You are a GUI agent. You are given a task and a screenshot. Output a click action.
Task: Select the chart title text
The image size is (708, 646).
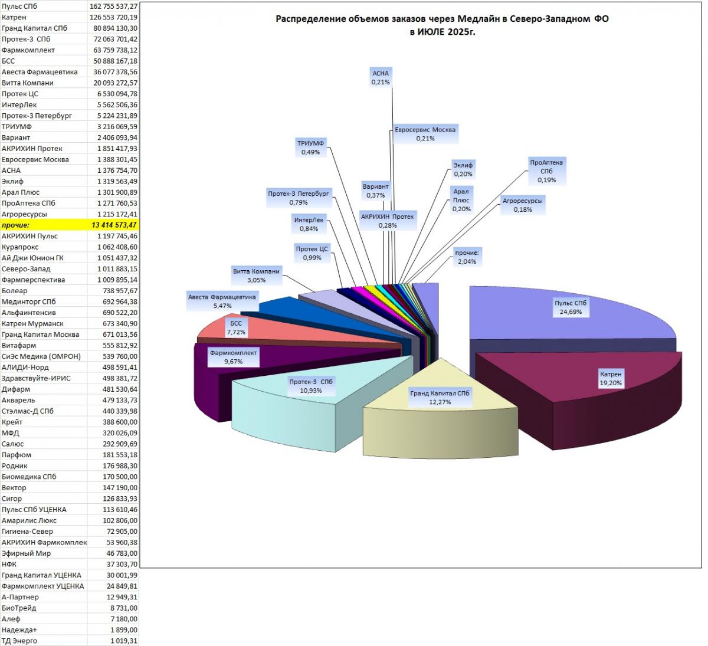[x=442, y=25]
